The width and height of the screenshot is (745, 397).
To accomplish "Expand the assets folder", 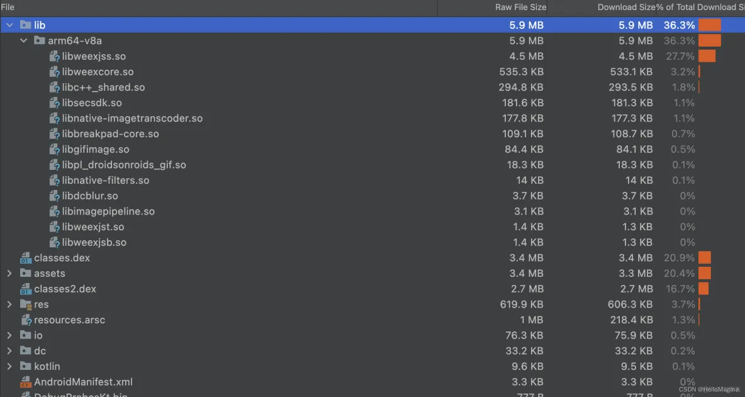I will [9, 274].
